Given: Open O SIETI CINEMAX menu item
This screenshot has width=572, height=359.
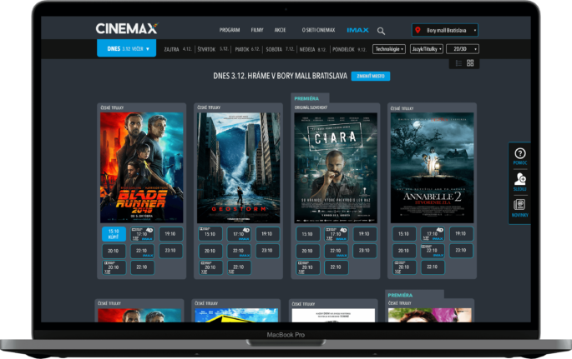Looking at the screenshot, I should 318,30.
